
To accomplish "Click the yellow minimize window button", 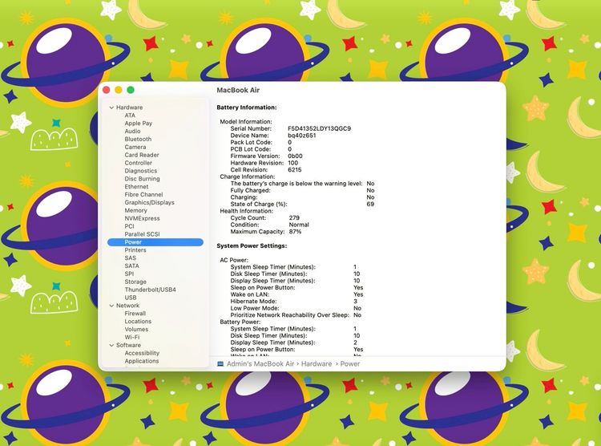I will coord(119,90).
